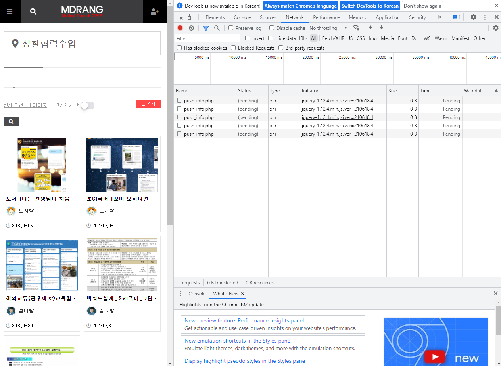Sort requests by the Waterfall column arrow
This screenshot has height=366, width=501.
point(496,90)
